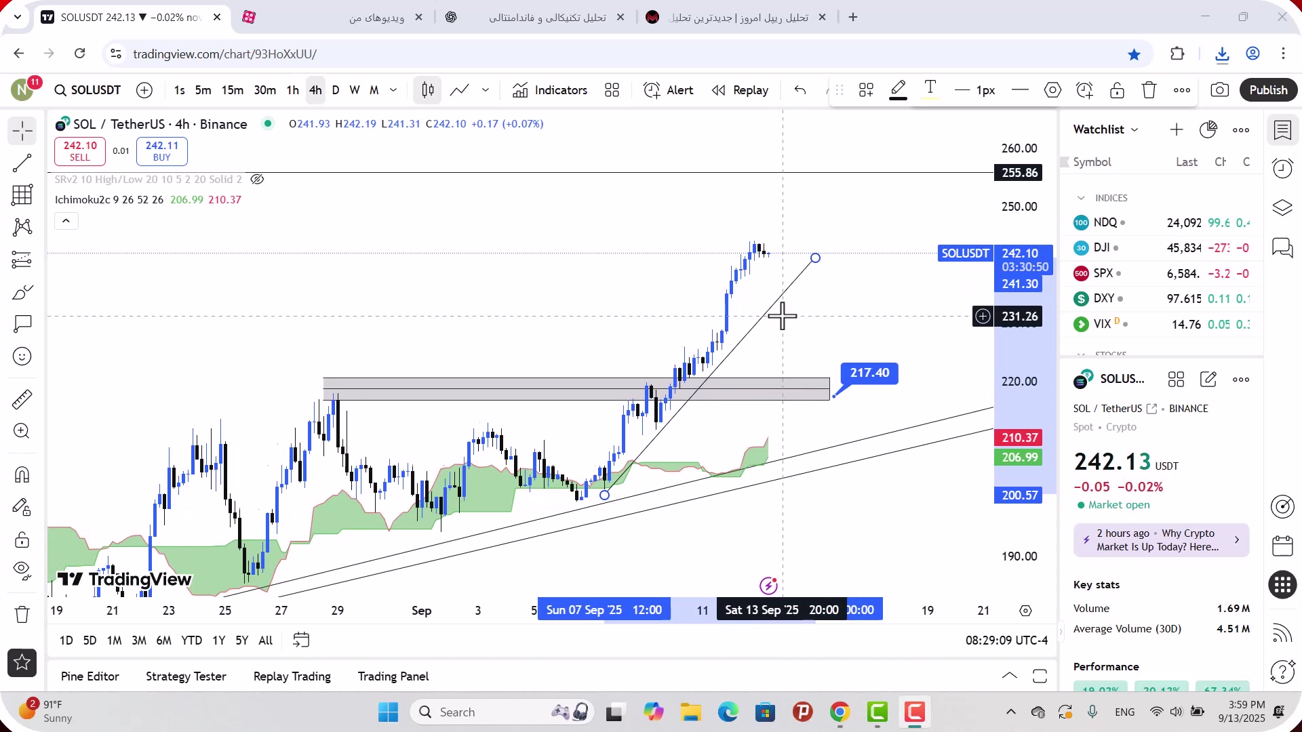This screenshot has height=732, width=1302.
Task: Toggle magnet mode for drawings
Action: click(22, 474)
